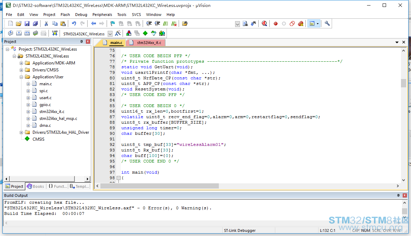Pin the Build Output panel
The height and width of the screenshot is (236, 411).
pos(399,195)
